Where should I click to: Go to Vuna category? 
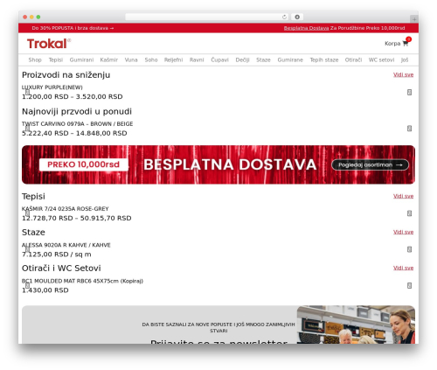point(131,59)
